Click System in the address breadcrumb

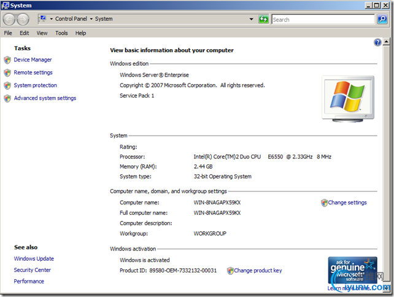(x=104, y=19)
